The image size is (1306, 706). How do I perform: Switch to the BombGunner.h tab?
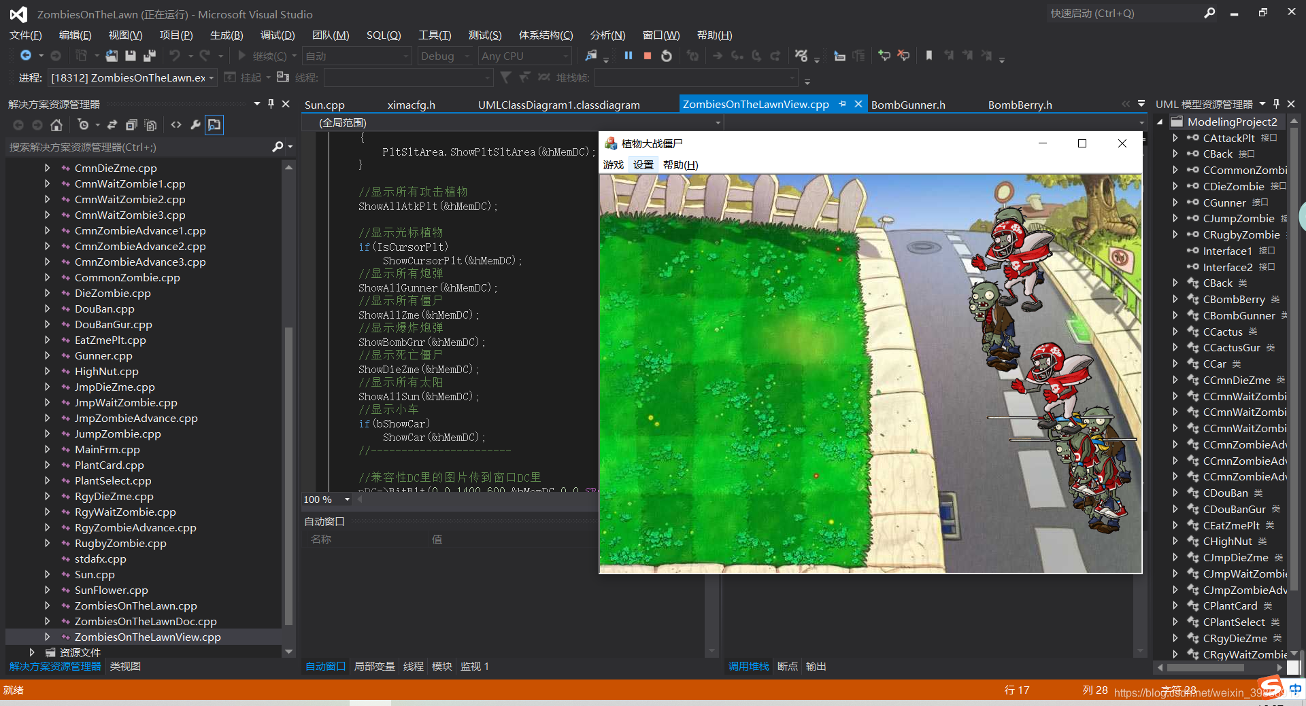908,105
